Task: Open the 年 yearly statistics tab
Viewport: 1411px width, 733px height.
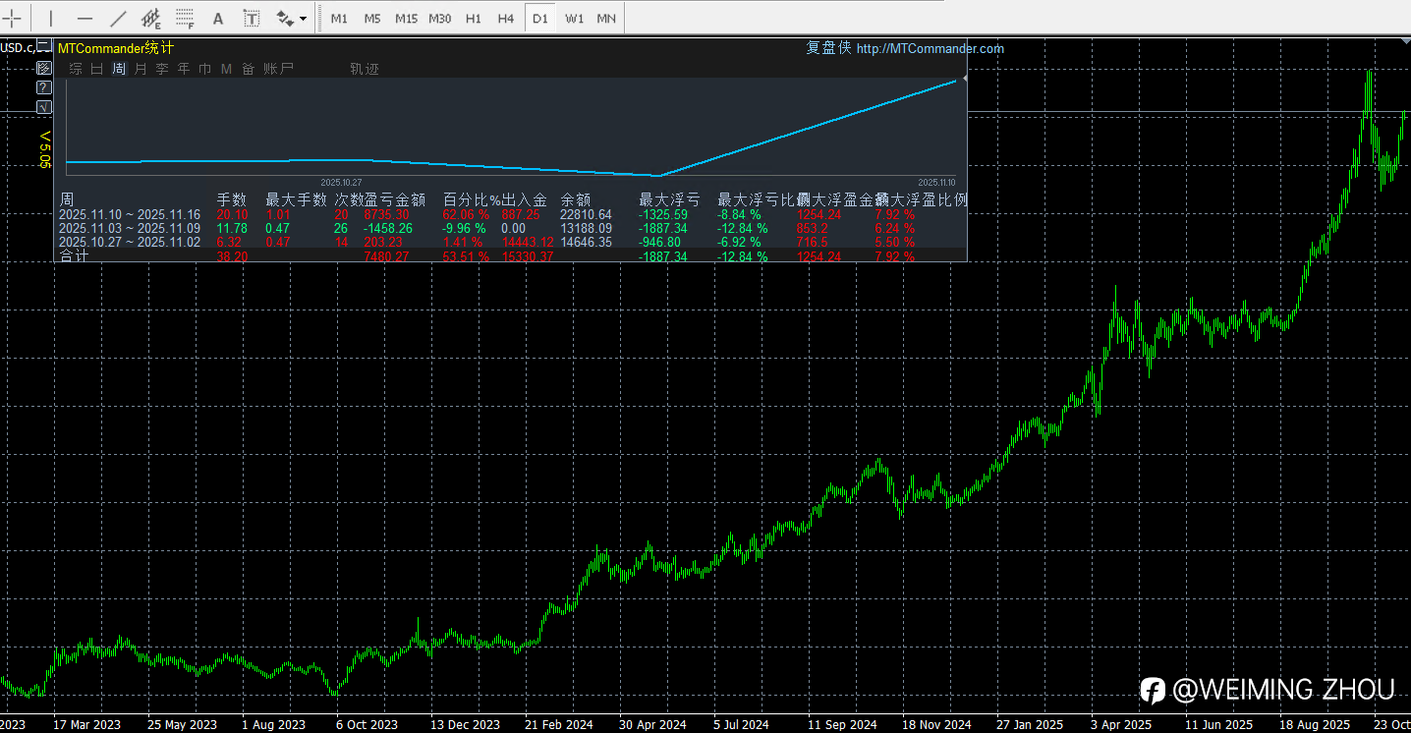Action: click(184, 69)
